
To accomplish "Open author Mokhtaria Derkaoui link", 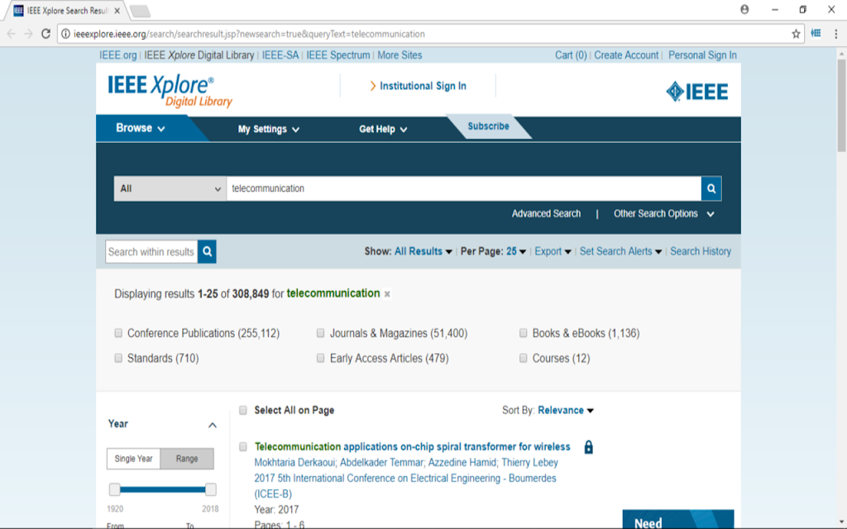I will 294,463.
